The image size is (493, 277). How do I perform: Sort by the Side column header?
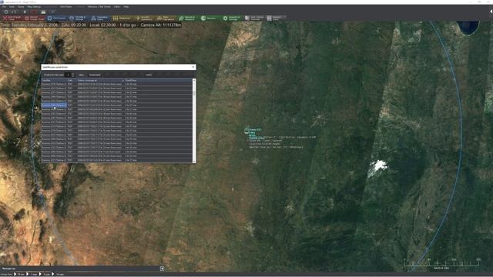(x=72, y=80)
